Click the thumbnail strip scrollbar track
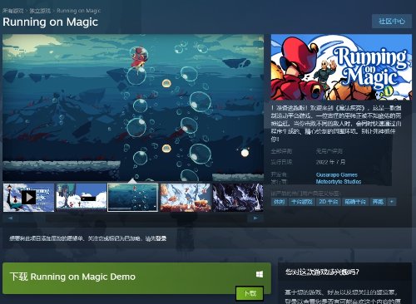Image resolution: width=416 pixels, height=304 pixels. point(132,218)
